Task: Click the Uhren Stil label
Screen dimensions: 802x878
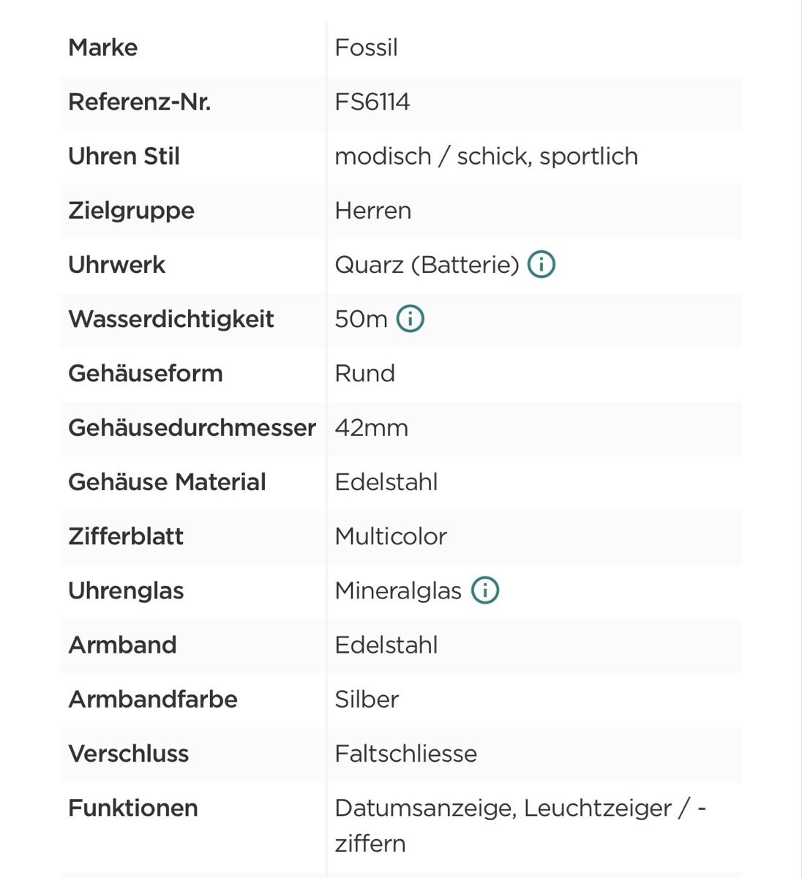Action: coord(124,156)
